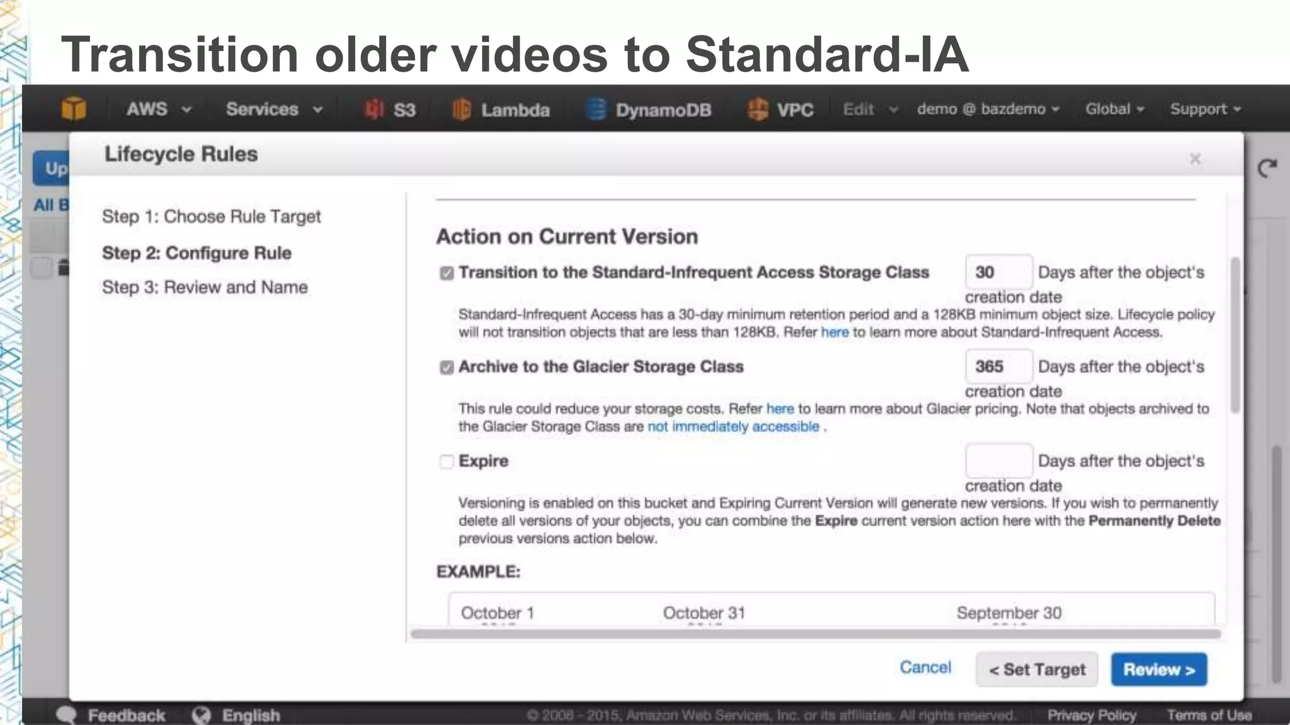This screenshot has height=725, width=1290.
Task: Toggle Archive to the Glacier Storage Class checkbox
Action: pos(447,368)
